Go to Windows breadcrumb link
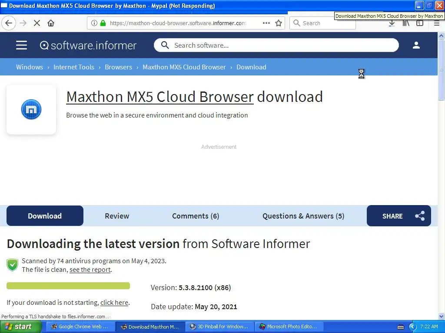 point(30,67)
